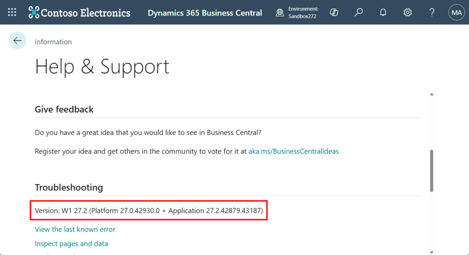Click View the last known error
This screenshot has width=469, height=255.
[x=75, y=229]
